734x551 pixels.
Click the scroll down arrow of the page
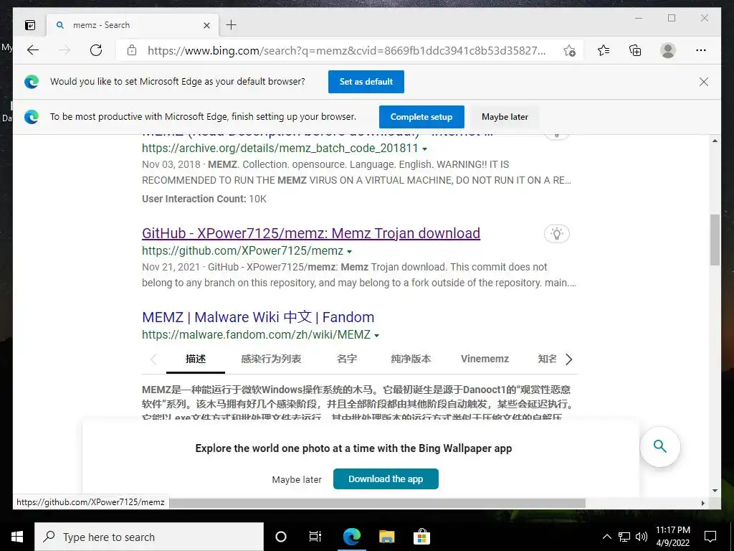(715, 491)
